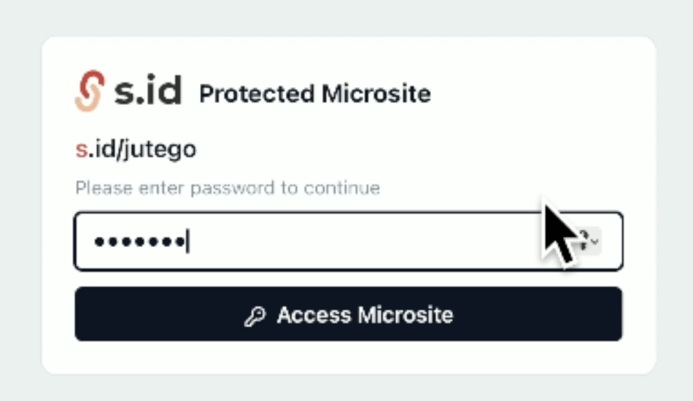Select the Protected Microsite heading
This screenshot has height=401, width=693.
314,94
